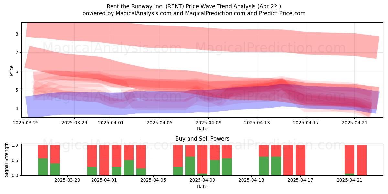Viewport: 388px width, 194px height.
Task: Click '2025-04-17' date tick on the price chart
Action: [x=306, y=123]
